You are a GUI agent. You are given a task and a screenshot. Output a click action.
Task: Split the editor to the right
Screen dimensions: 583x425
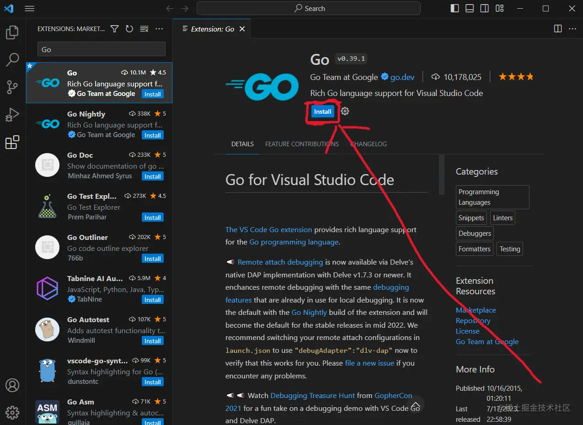(558, 29)
